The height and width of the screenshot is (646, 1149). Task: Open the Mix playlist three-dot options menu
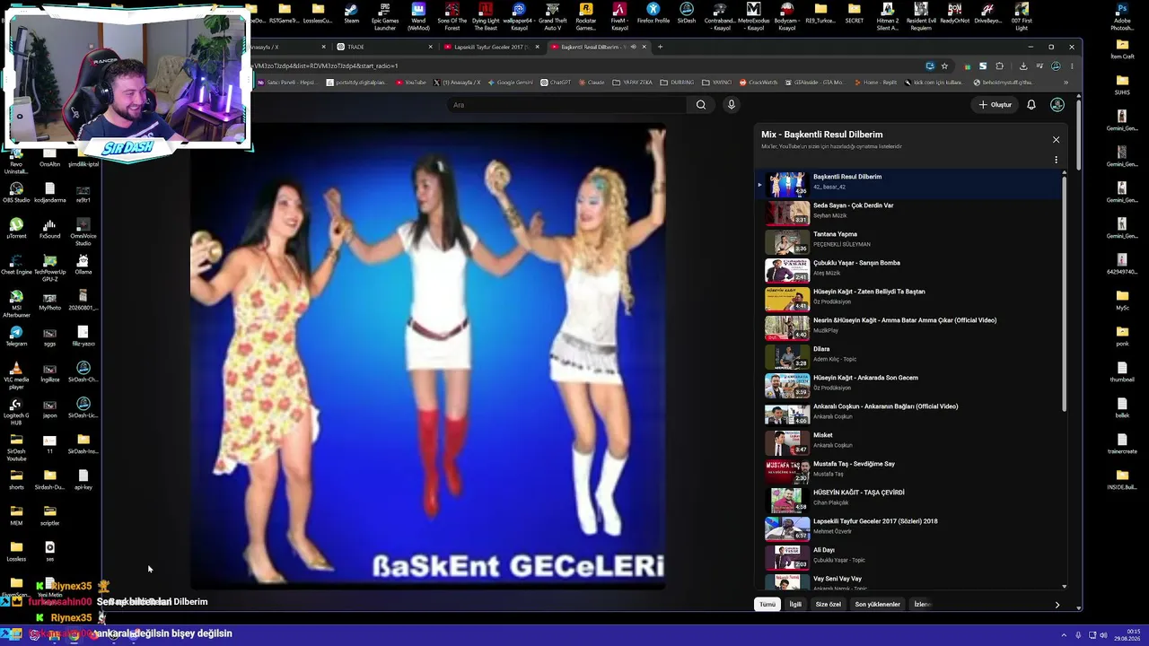(x=1056, y=160)
